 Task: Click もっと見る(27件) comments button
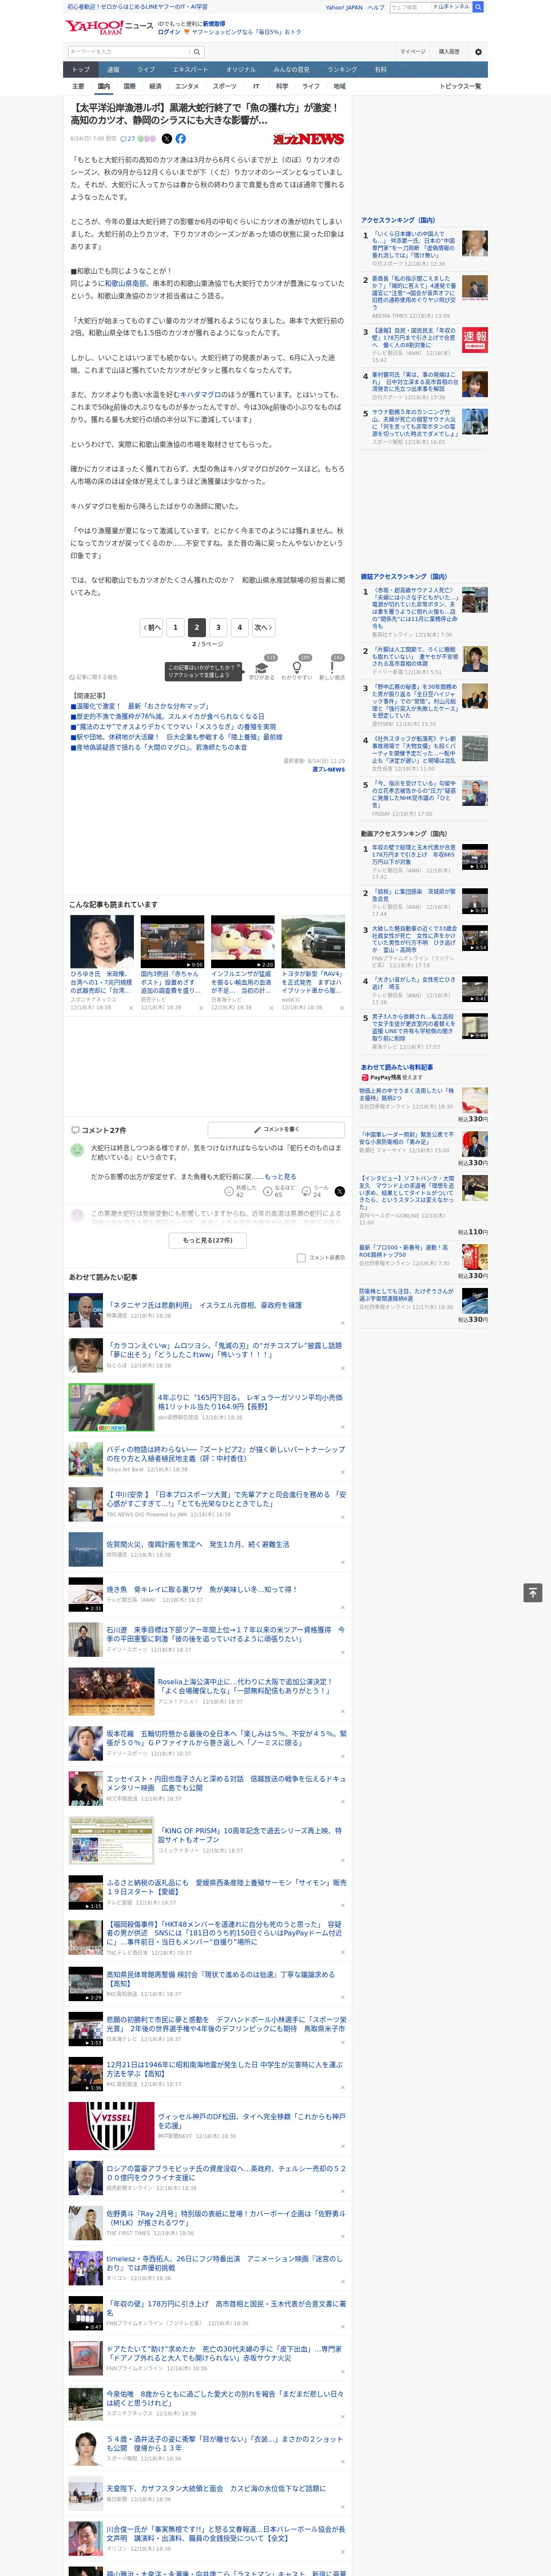(x=208, y=1240)
